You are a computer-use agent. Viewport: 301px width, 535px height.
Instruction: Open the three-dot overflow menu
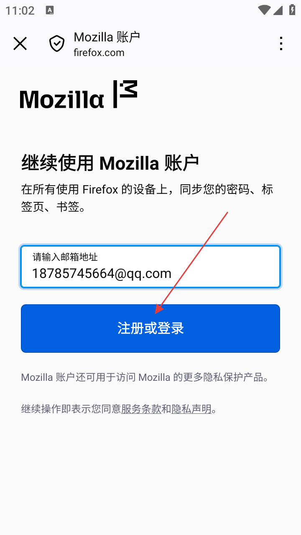(281, 43)
